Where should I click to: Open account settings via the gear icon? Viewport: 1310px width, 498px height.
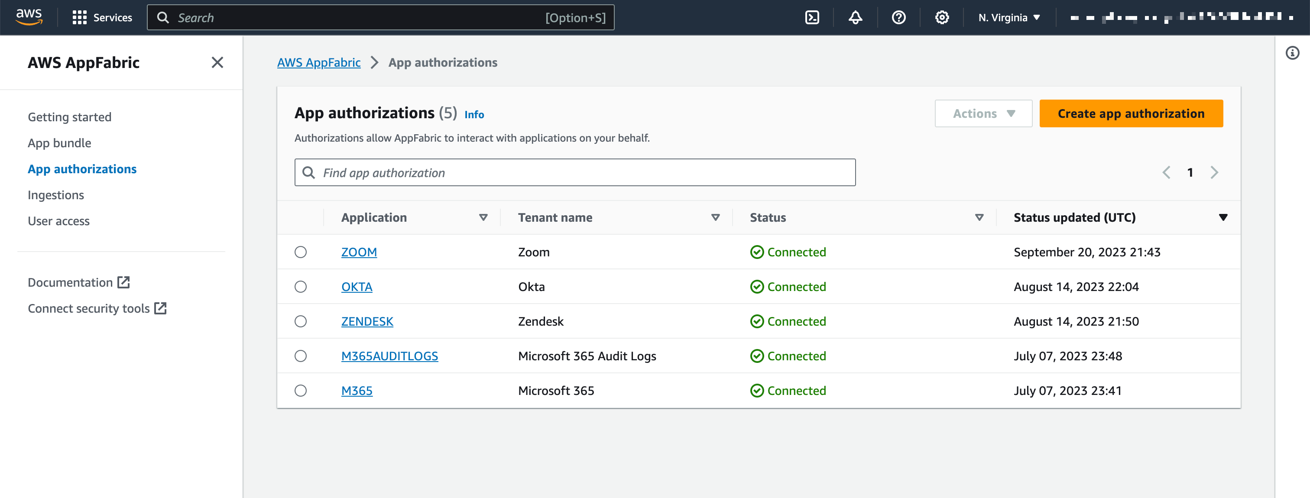pyautogui.click(x=942, y=17)
